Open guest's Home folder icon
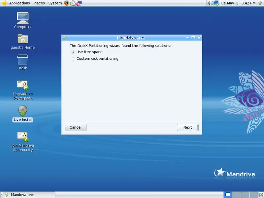The image size is (264, 198). [x=23, y=42]
